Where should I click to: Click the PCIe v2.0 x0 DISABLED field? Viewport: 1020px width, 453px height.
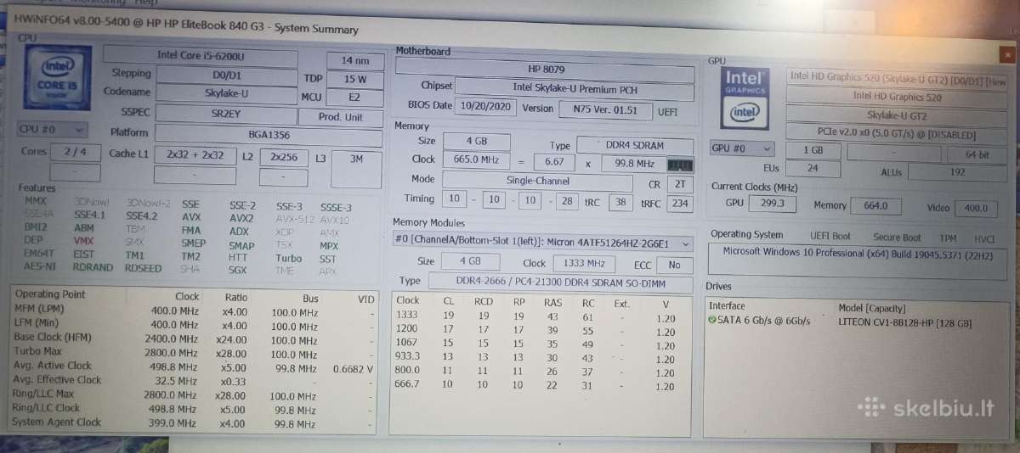896,134
